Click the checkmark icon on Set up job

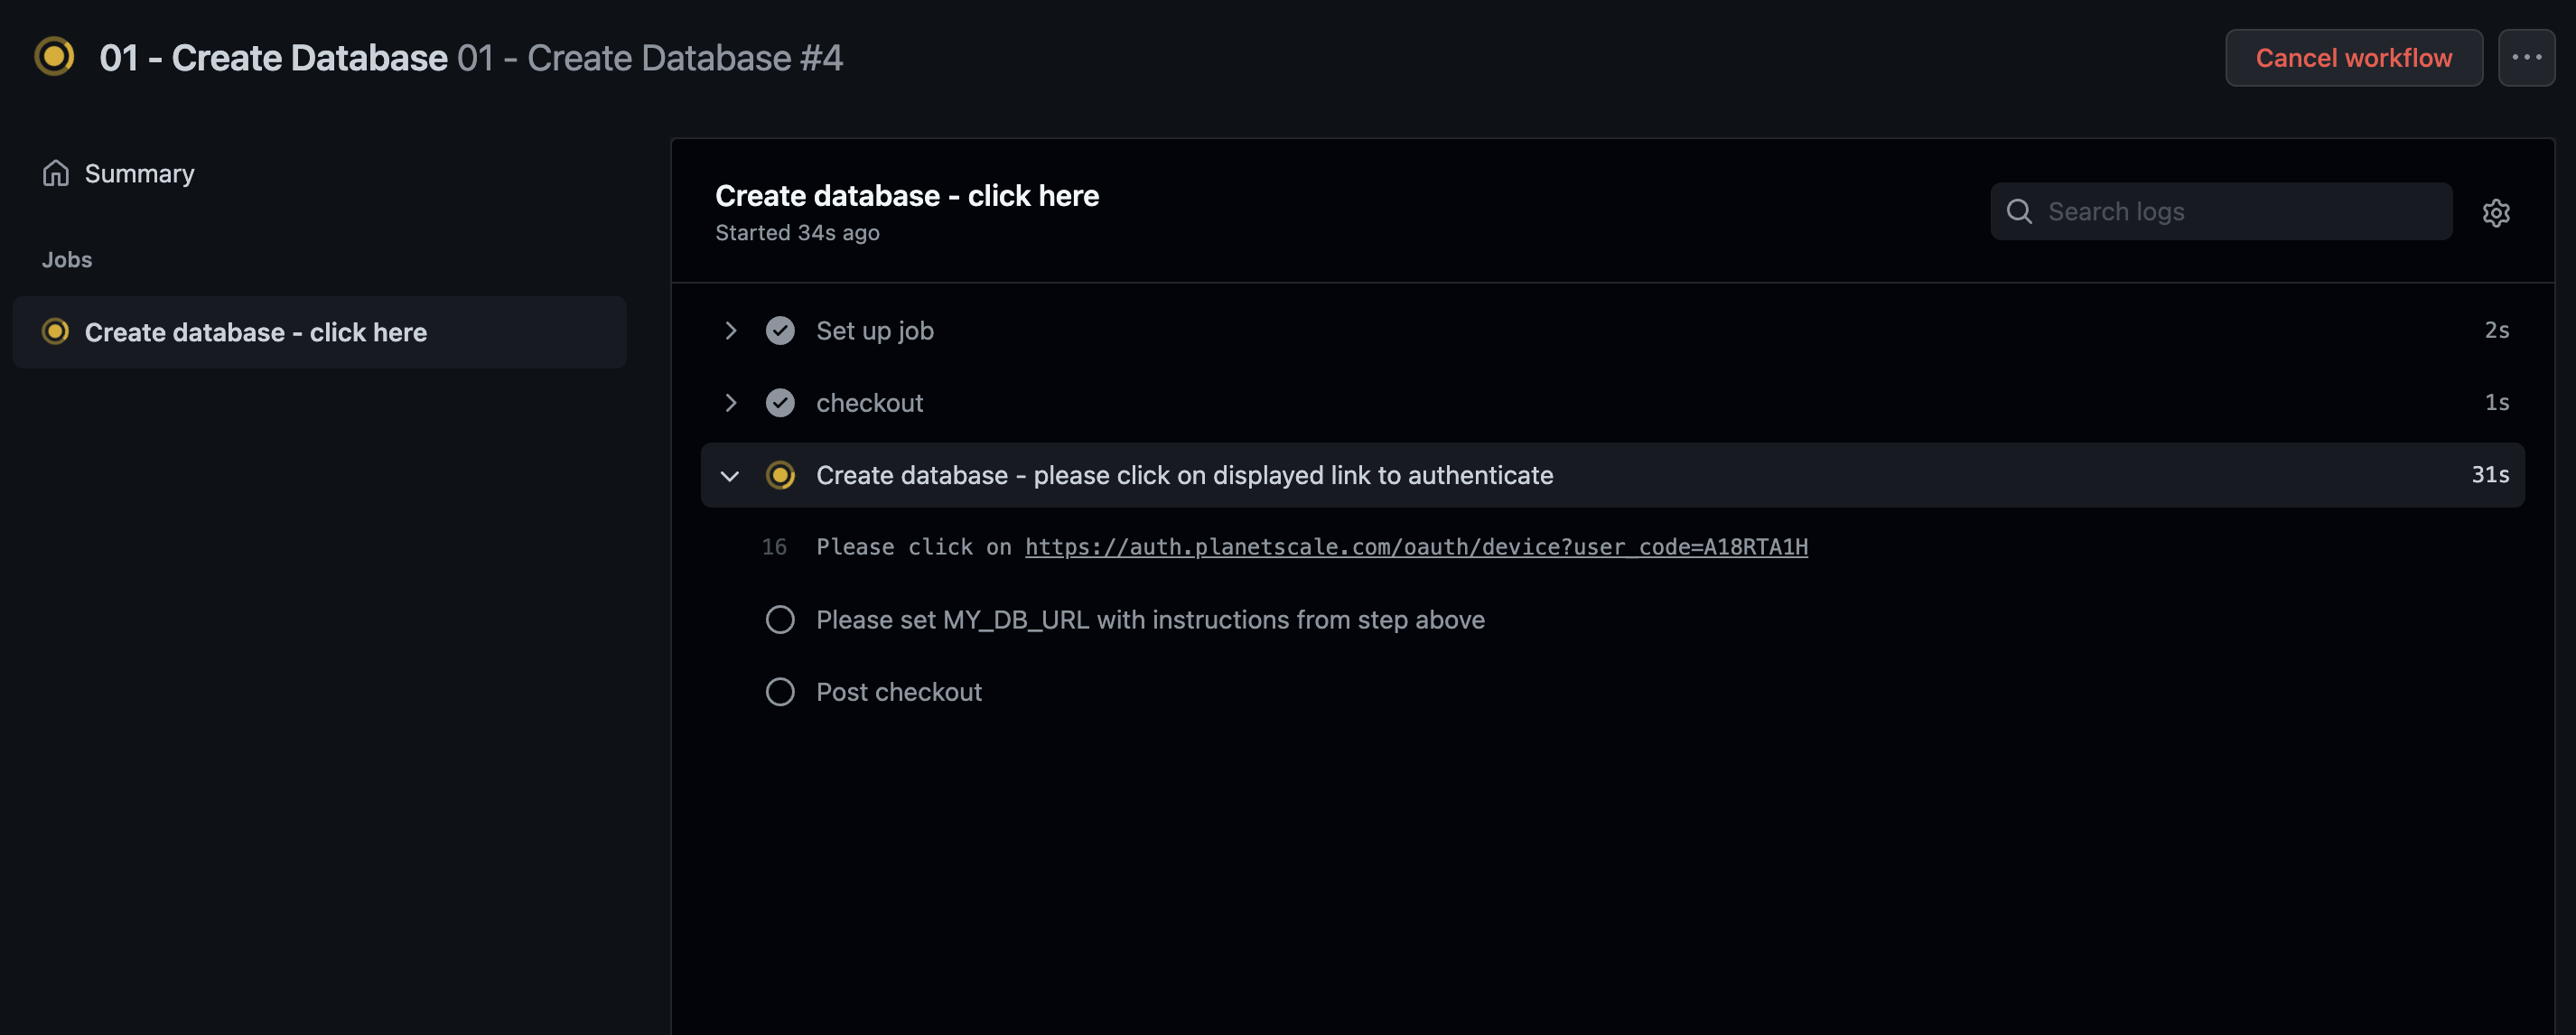pos(780,330)
